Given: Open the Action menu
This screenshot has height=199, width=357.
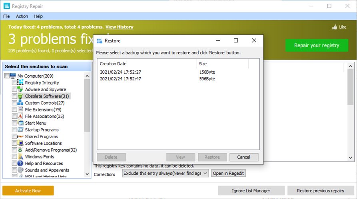Looking at the screenshot, I should (22, 16).
